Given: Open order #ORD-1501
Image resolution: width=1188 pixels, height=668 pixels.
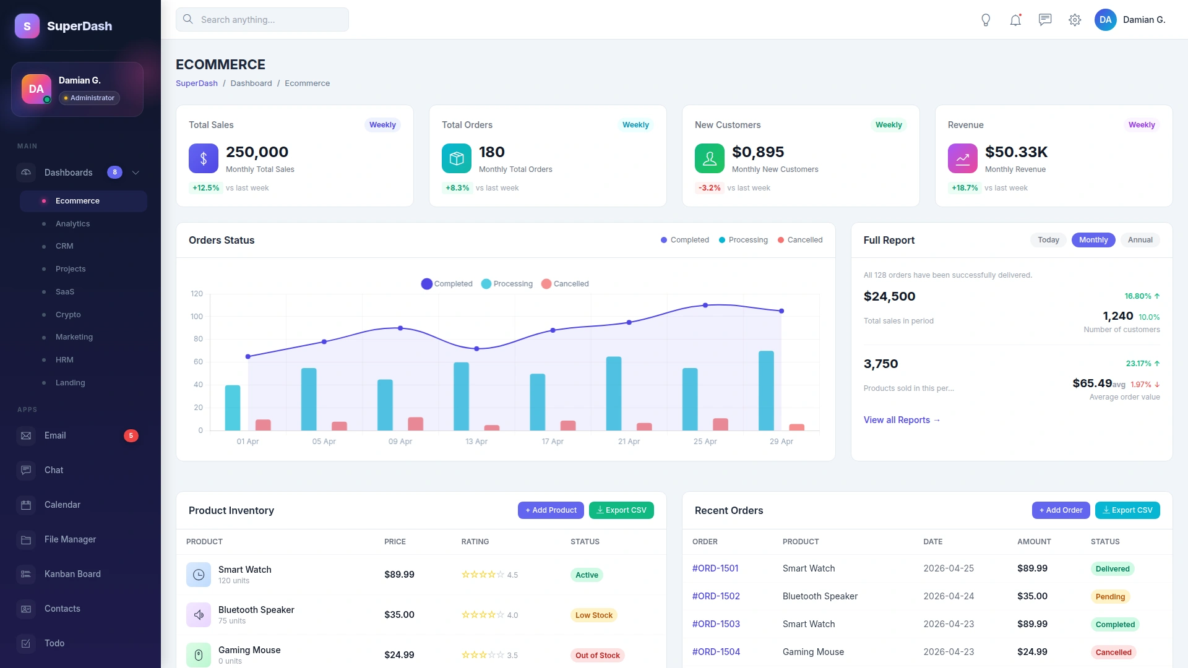Looking at the screenshot, I should point(715,568).
